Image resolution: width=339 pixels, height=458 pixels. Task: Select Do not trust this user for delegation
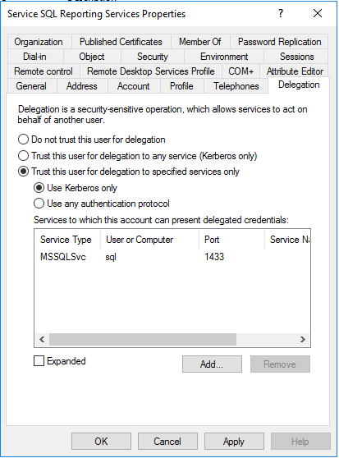(x=23, y=140)
